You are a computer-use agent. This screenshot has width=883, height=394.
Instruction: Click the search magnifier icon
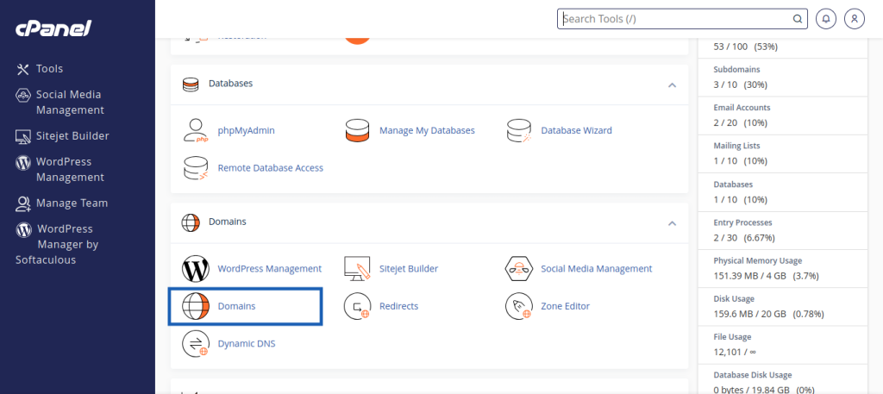[x=798, y=19]
